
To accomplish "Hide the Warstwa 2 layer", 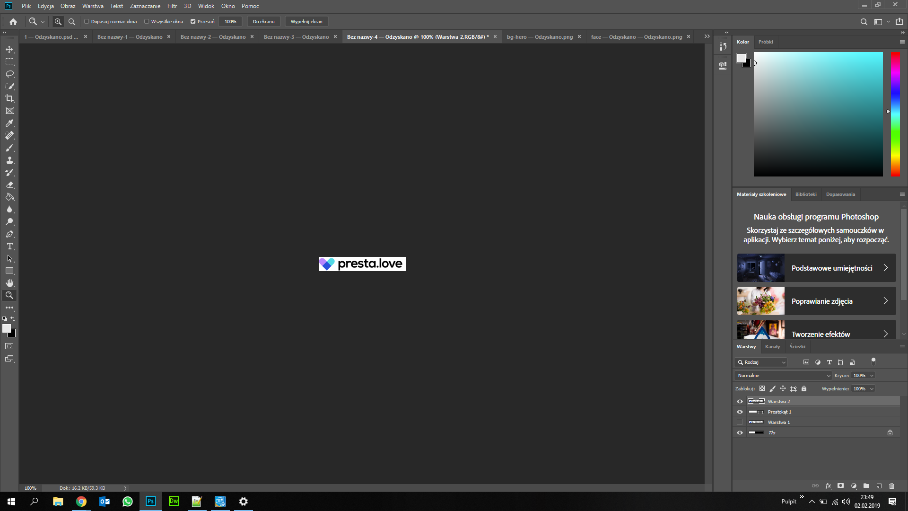I will 740,402.
